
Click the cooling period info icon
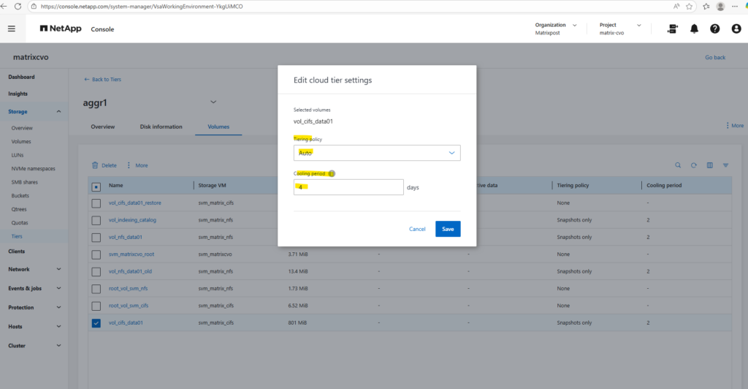(331, 174)
